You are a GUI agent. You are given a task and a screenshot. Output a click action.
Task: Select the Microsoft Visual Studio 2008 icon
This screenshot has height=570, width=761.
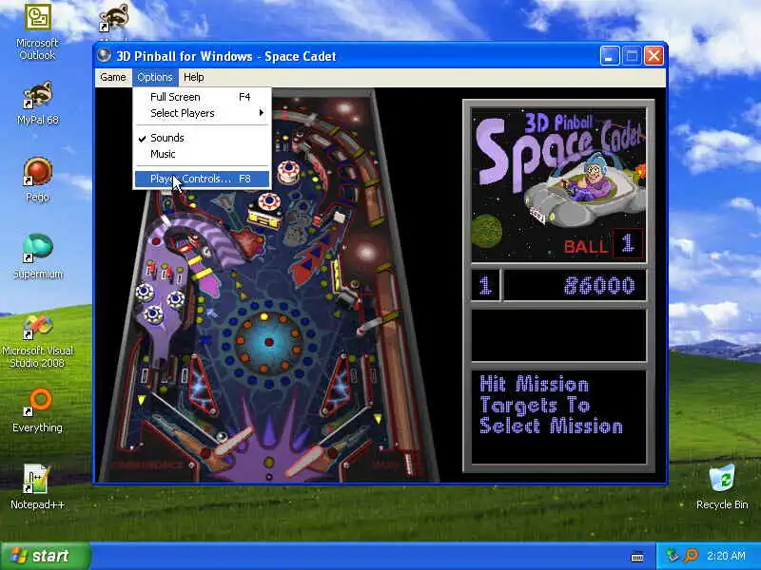[37, 341]
